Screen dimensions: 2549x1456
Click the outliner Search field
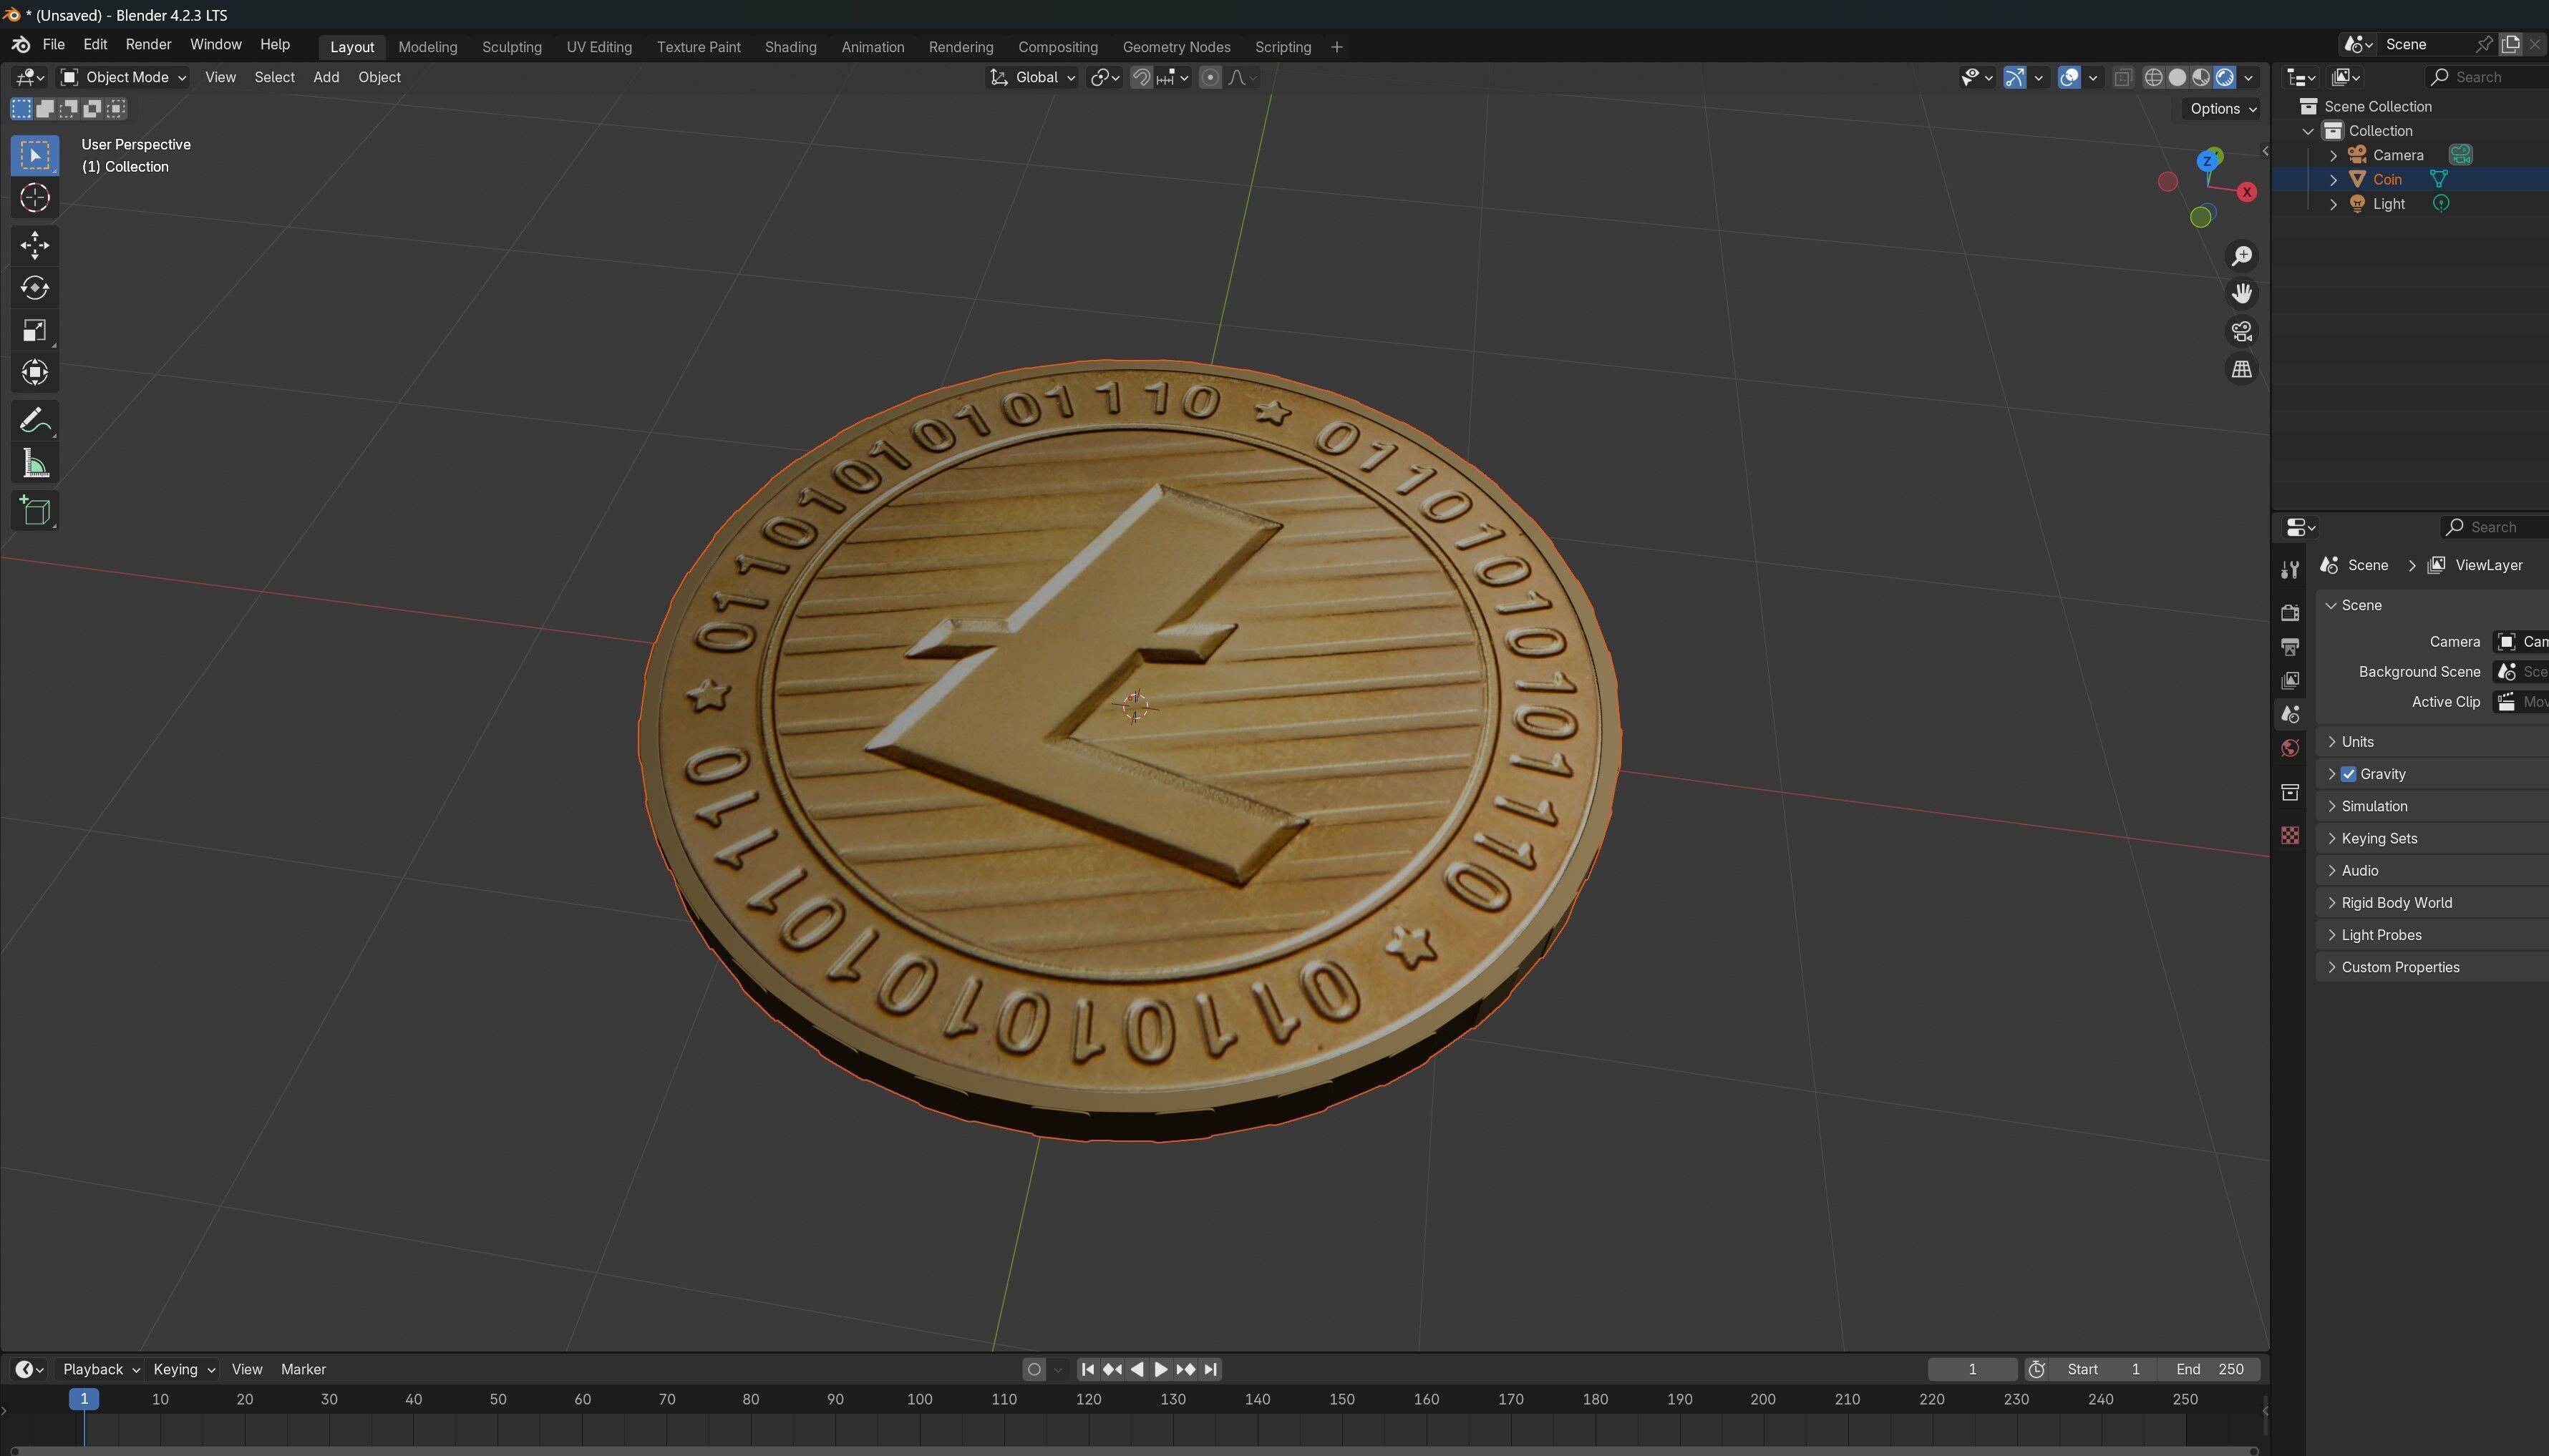tap(2486, 77)
